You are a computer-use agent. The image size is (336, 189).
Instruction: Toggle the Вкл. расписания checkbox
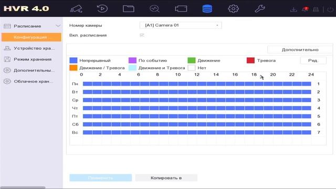pyautogui.click(x=142, y=35)
